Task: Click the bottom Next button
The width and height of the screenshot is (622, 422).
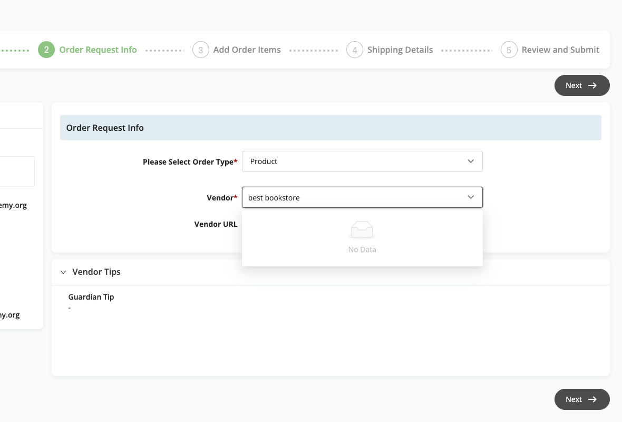Action: [x=581, y=399]
